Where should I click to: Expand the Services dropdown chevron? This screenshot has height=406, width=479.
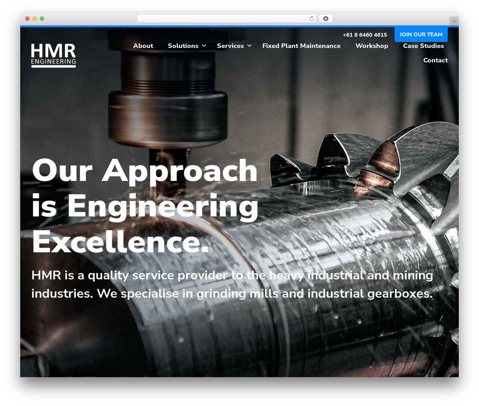pyautogui.click(x=249, y=46)
